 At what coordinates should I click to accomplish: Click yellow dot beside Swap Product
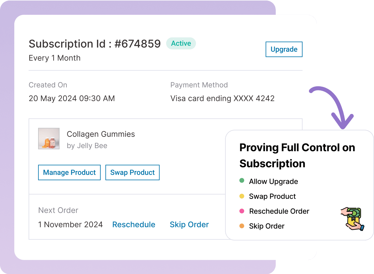pyautogui.click(x=242, y=196)
